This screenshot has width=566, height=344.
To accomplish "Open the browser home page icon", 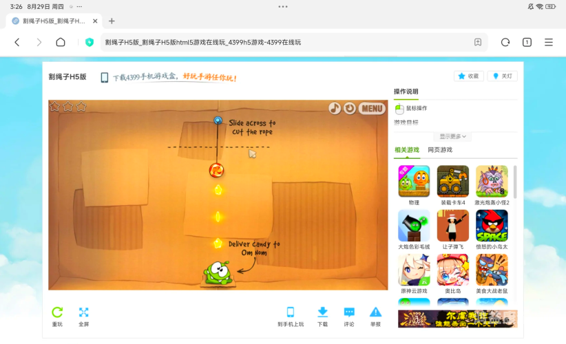I will click(61, 42).
